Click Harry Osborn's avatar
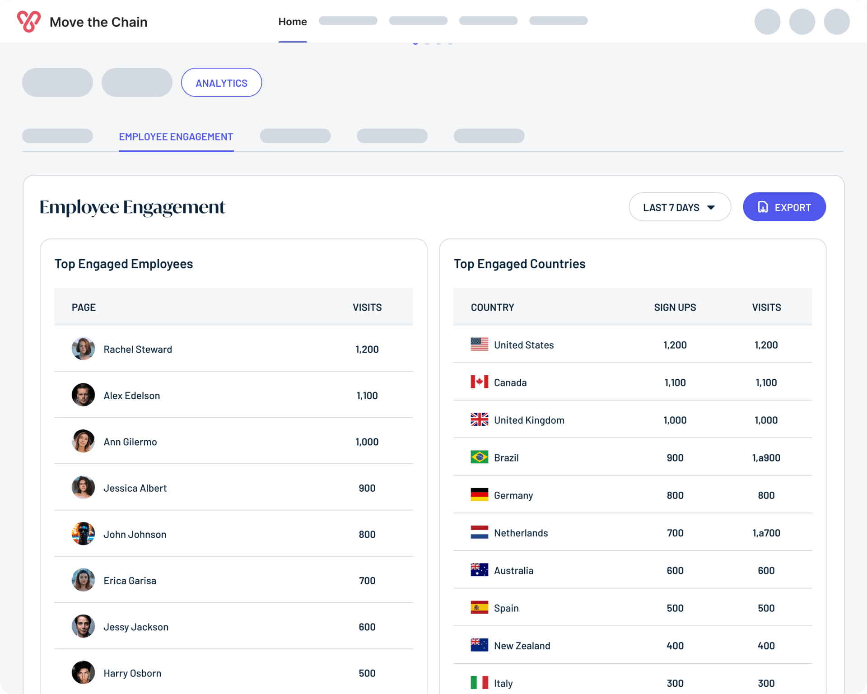This screenshot has height=694, width=867. [83, 673]
